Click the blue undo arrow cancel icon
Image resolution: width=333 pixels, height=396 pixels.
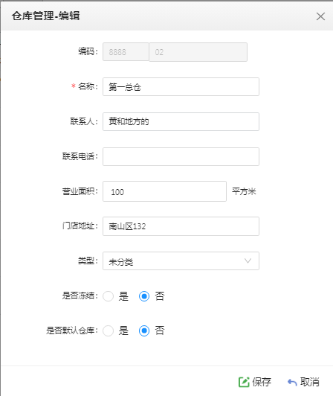click(x=292, y=383)
